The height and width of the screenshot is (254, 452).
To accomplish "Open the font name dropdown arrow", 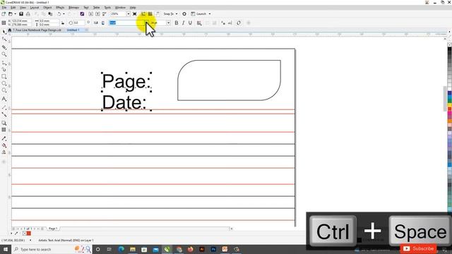I will (146, 23).
